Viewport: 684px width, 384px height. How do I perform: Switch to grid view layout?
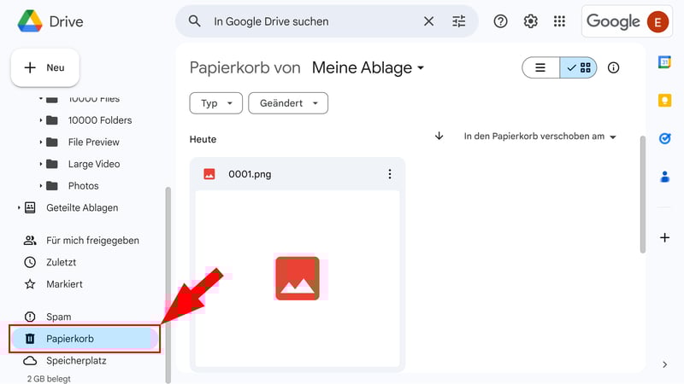(579, 68)
